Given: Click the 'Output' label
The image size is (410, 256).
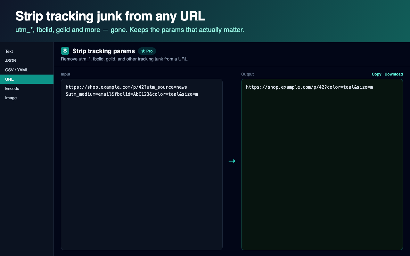Looking at the screenshot, I should [x=247, y=74].
